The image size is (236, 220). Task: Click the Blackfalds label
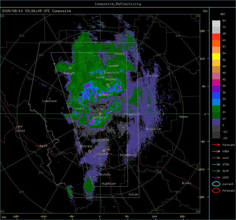pos(111,72)
